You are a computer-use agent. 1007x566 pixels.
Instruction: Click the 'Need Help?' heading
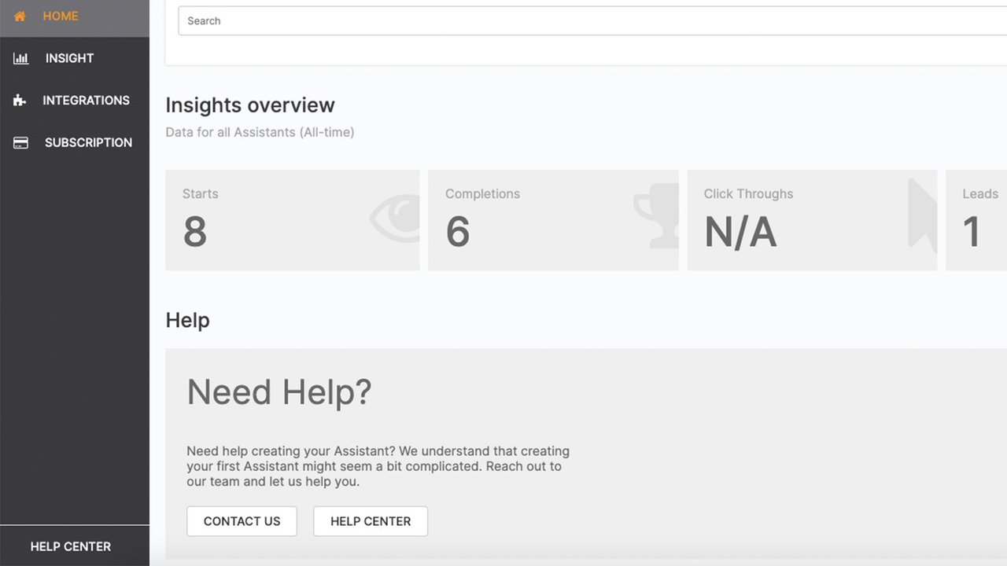[279, 391]
